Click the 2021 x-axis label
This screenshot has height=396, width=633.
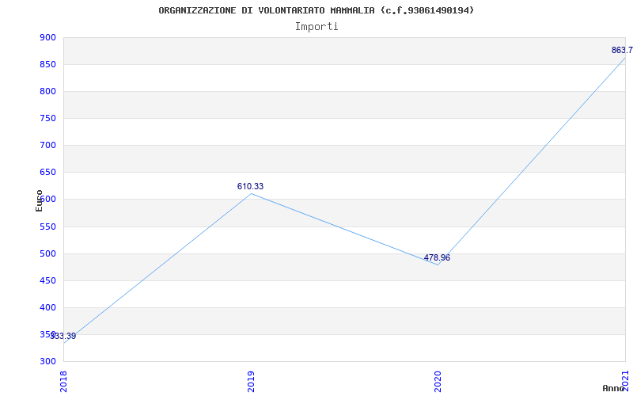coord(625,380)
